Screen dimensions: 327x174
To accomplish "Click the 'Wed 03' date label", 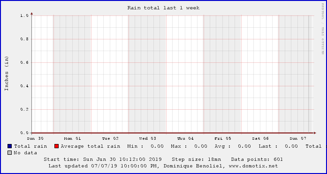I will (x=148, y=138).
